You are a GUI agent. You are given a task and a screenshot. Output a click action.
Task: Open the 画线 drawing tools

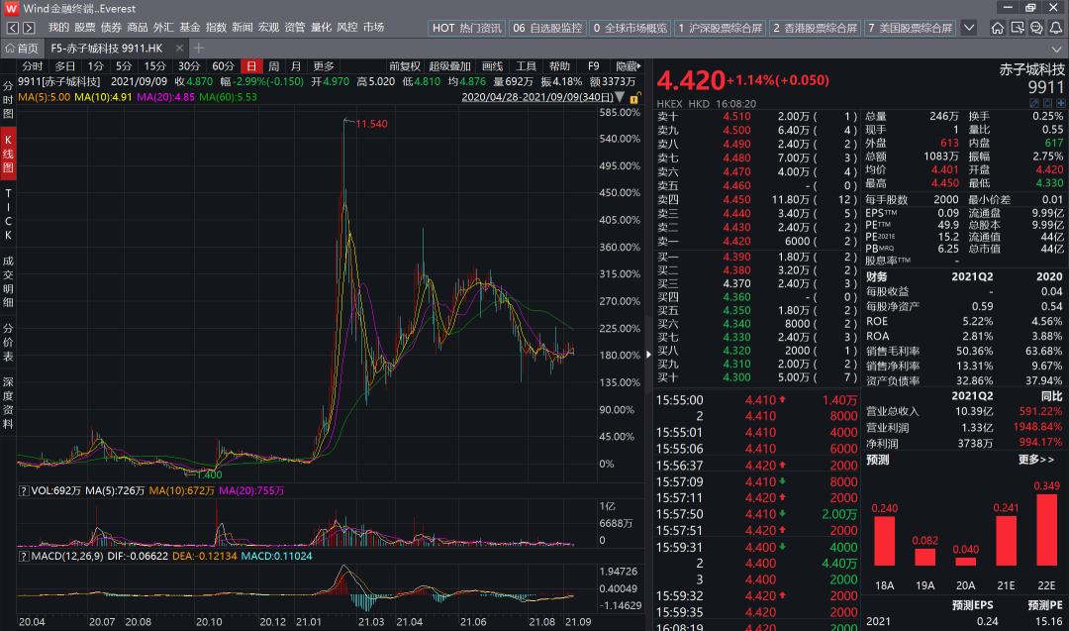(492, 66)
